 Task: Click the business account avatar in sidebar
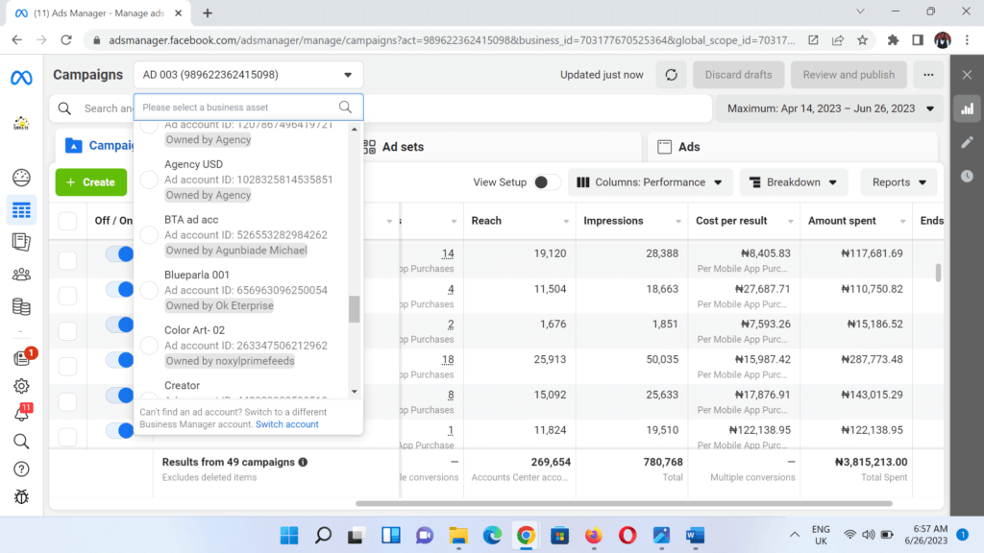(x=21, y=124)
